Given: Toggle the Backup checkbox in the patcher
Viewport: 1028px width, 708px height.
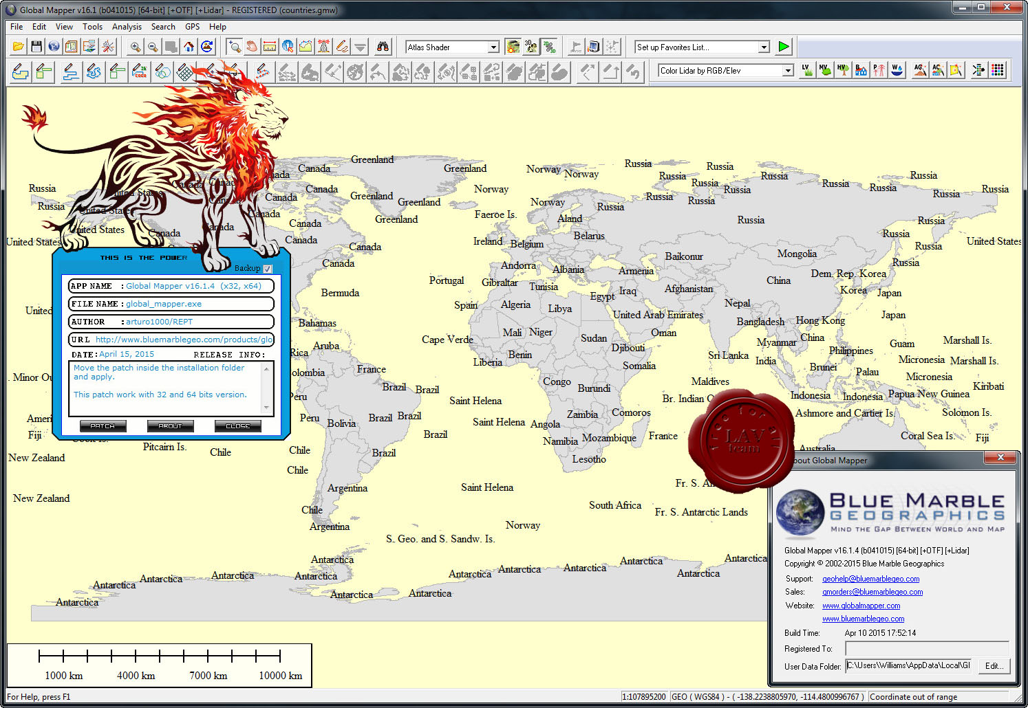Looking at the screenshot, I should pyautogui.click(x=268, y=269).
